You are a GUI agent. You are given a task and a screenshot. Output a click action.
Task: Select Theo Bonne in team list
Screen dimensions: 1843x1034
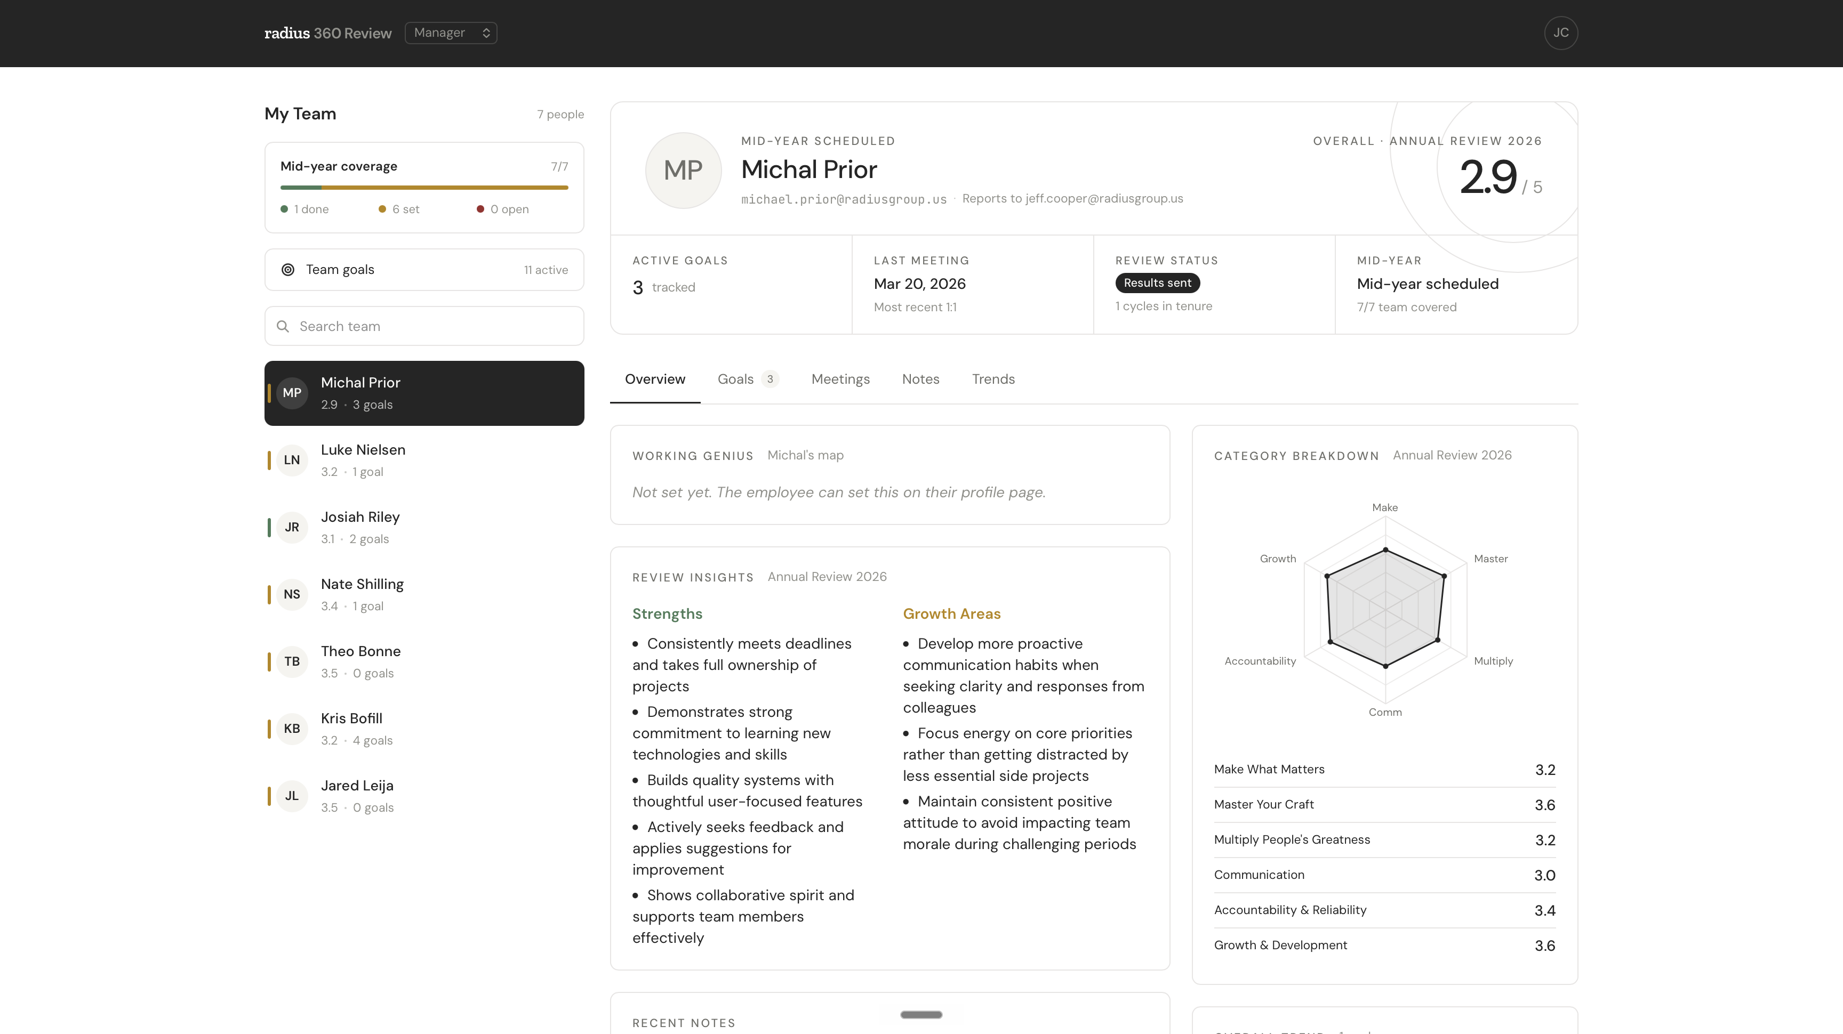coord(424,661)
